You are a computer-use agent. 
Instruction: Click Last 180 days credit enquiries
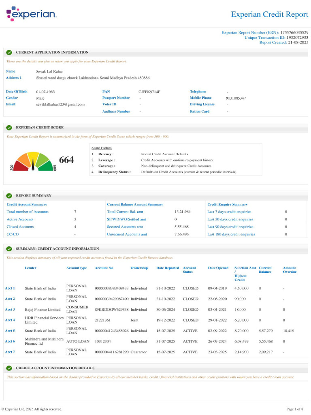coord(231,234)
